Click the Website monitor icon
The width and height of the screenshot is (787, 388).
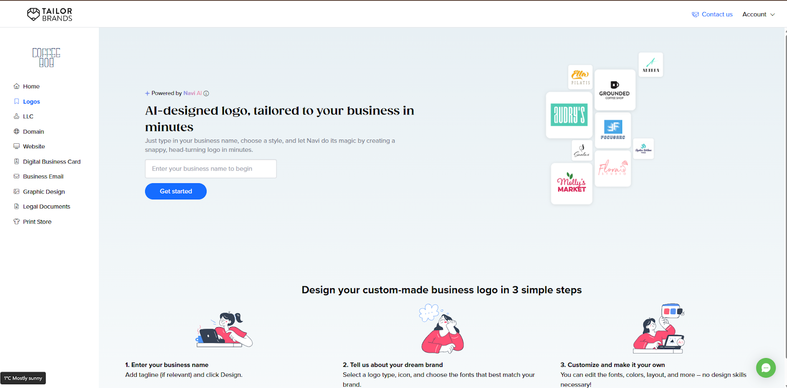tap(17, 146)
